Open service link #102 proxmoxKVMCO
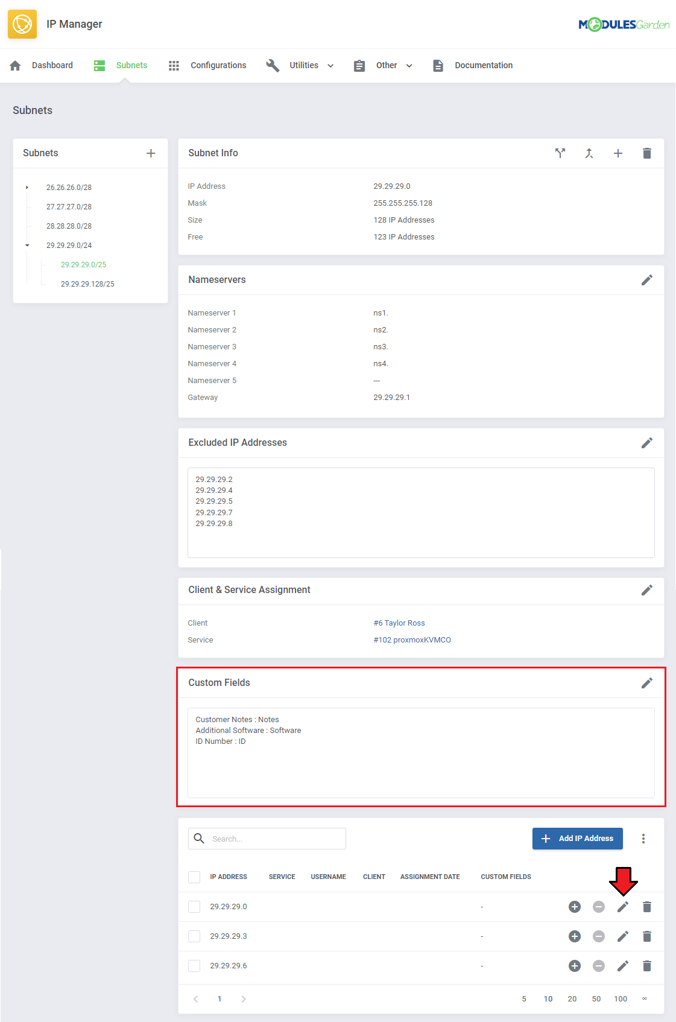This screenshot has width=676, height=1022. tap(412, 640)
